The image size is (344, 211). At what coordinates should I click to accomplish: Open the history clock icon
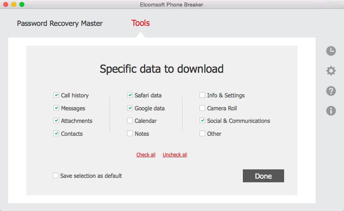coord(331,51)
